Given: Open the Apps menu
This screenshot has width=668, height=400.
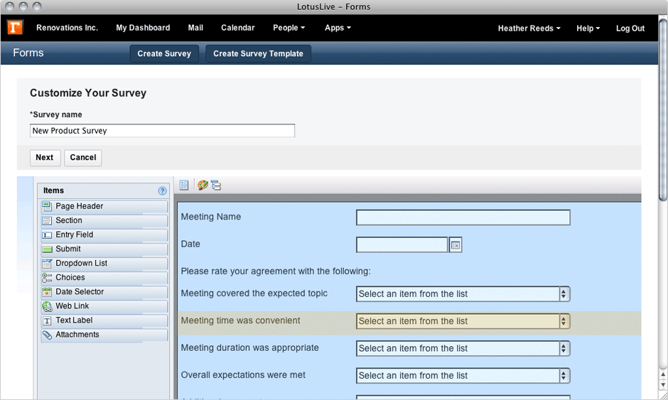Looking at the screenshot, I should point(338,28).
